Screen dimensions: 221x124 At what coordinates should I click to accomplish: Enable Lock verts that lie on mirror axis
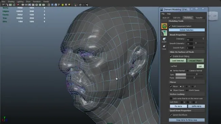click(x=171, y=99)
